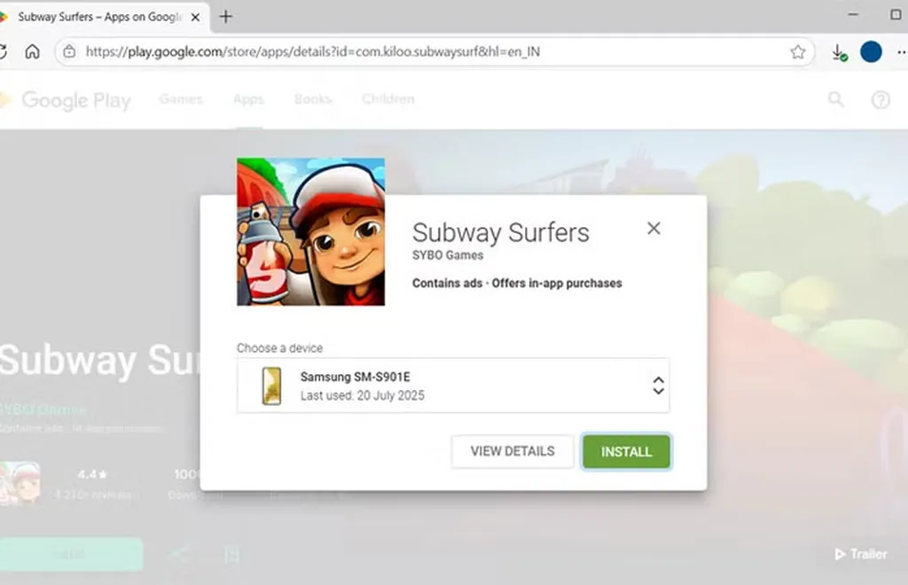Image resolution: width=908 pixels, height=585 pixels.
Task: Click the Samsung phone device icon
Action: pyautogui.click(x=271, y=386)
